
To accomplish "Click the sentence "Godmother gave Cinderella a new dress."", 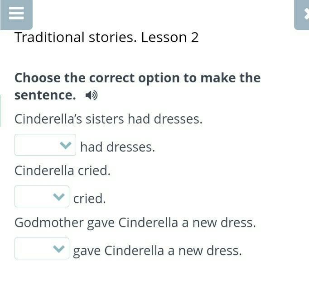I will point(135,223).
